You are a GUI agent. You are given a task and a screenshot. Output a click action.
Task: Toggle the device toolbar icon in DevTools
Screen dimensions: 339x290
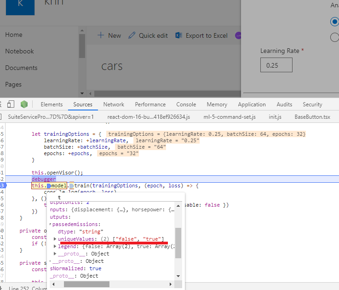pos(11,104)
